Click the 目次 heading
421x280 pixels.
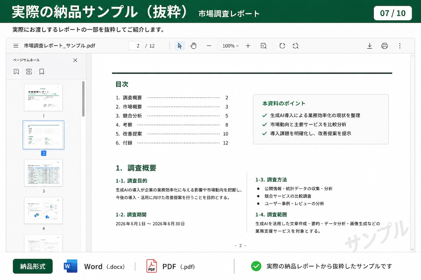tap(122, 84)
